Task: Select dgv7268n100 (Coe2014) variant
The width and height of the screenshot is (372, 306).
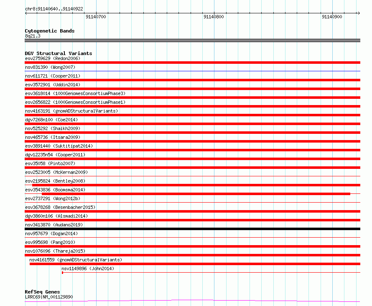Action: pos(51,120)
